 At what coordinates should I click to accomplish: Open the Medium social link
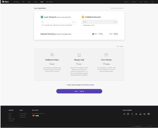point(144,114)
